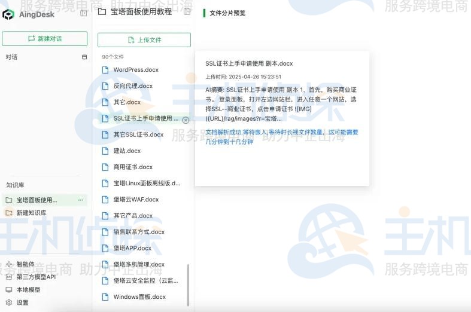Click the preview card file title

(249, 63)
